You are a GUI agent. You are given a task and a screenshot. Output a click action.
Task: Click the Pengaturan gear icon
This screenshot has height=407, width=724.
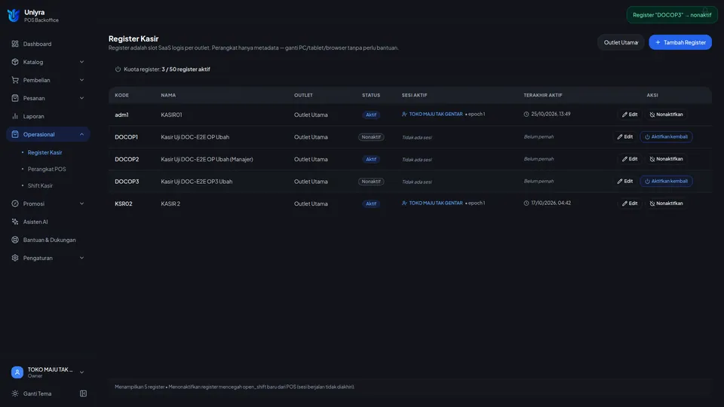pos(15,258)
